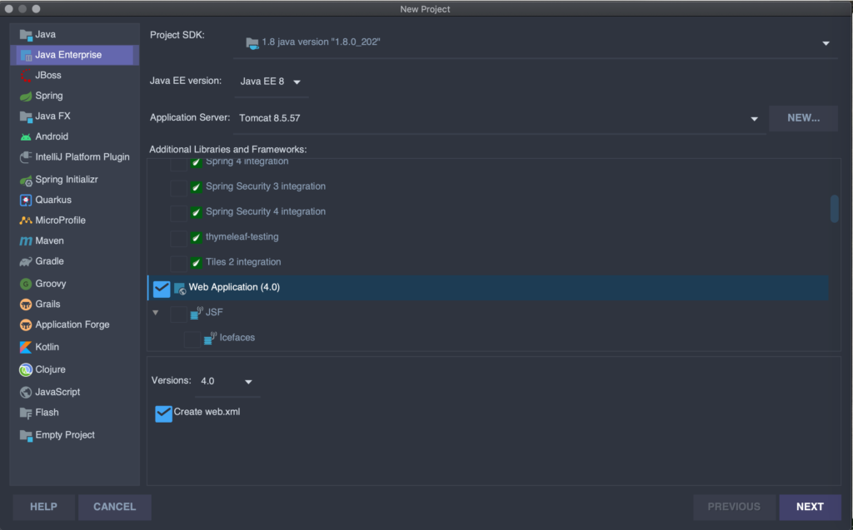Select the Web Application (4.0) row
Viewport: 853px width, 530px height.
[488, 288]
